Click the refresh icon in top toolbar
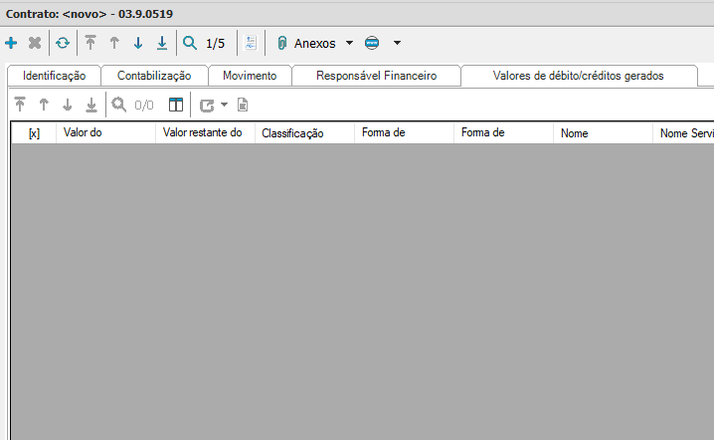Screen dimensions: 714x440 click(x=62, y=44)
